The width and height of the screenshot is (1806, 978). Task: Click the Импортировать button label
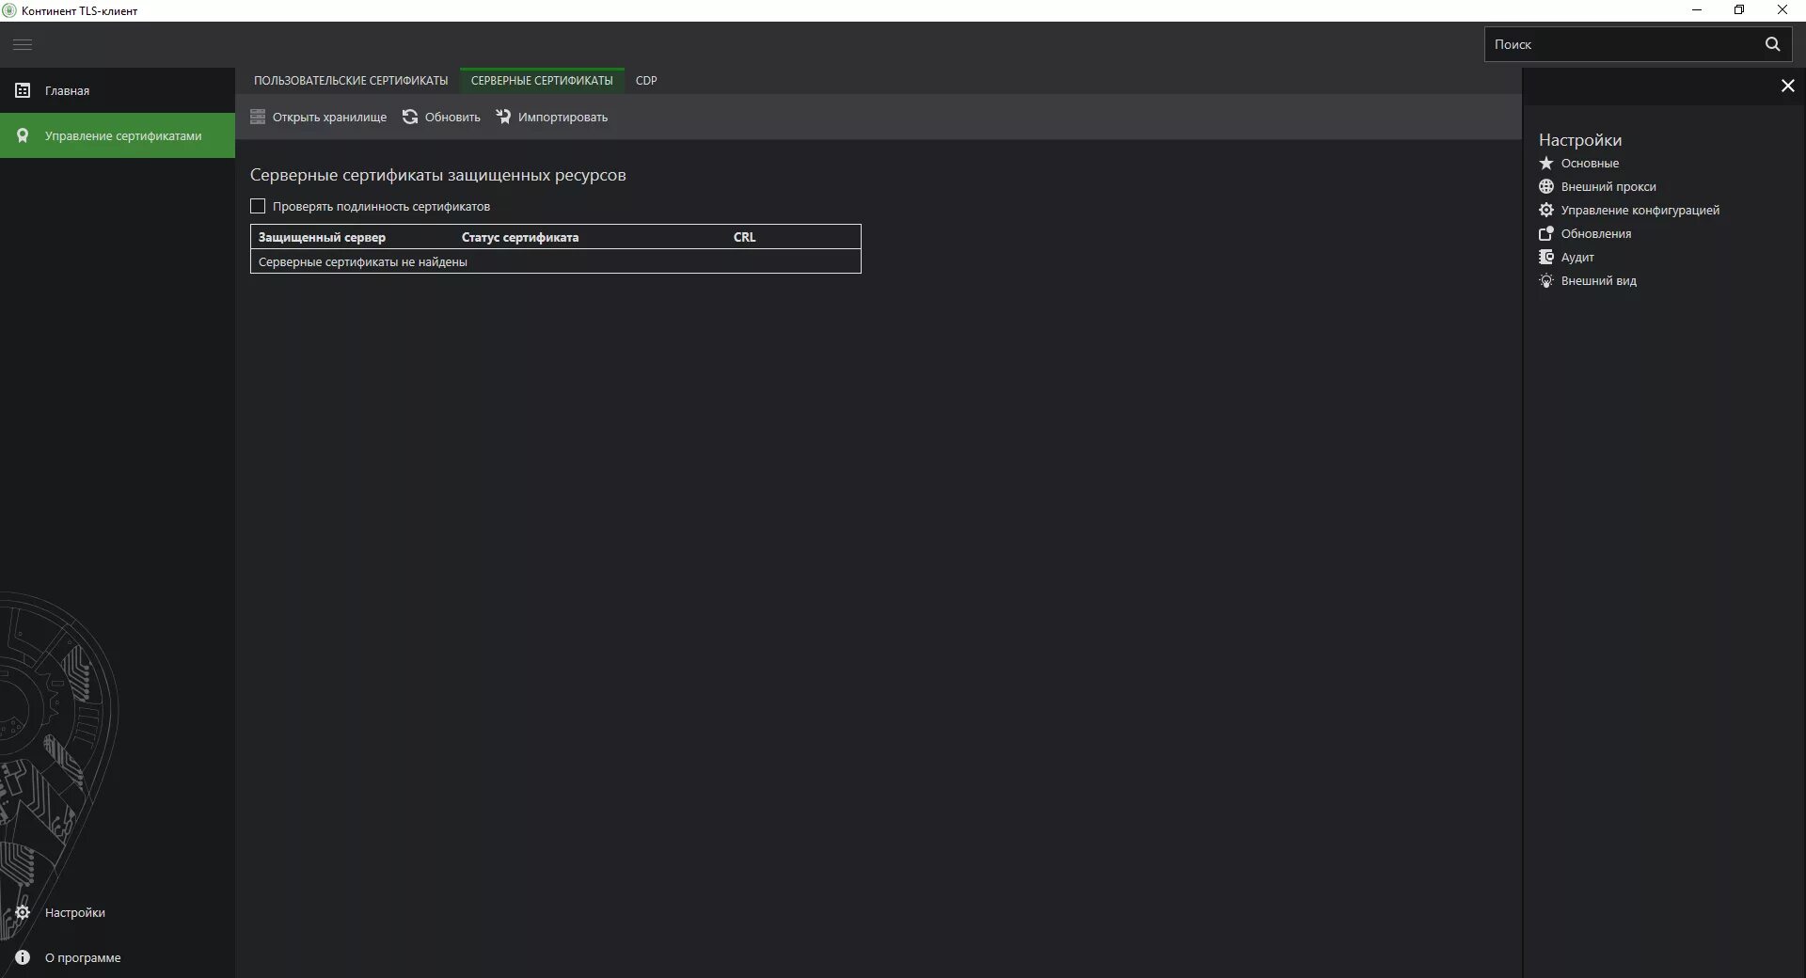[x=562, y=118]
